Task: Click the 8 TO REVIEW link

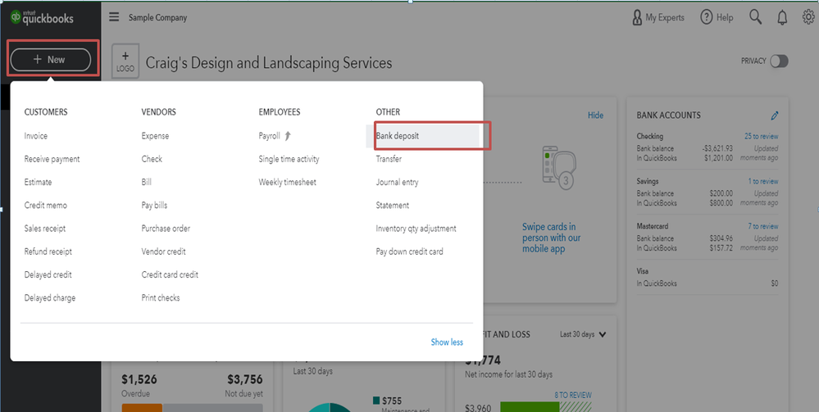Action: click(573, 396)
